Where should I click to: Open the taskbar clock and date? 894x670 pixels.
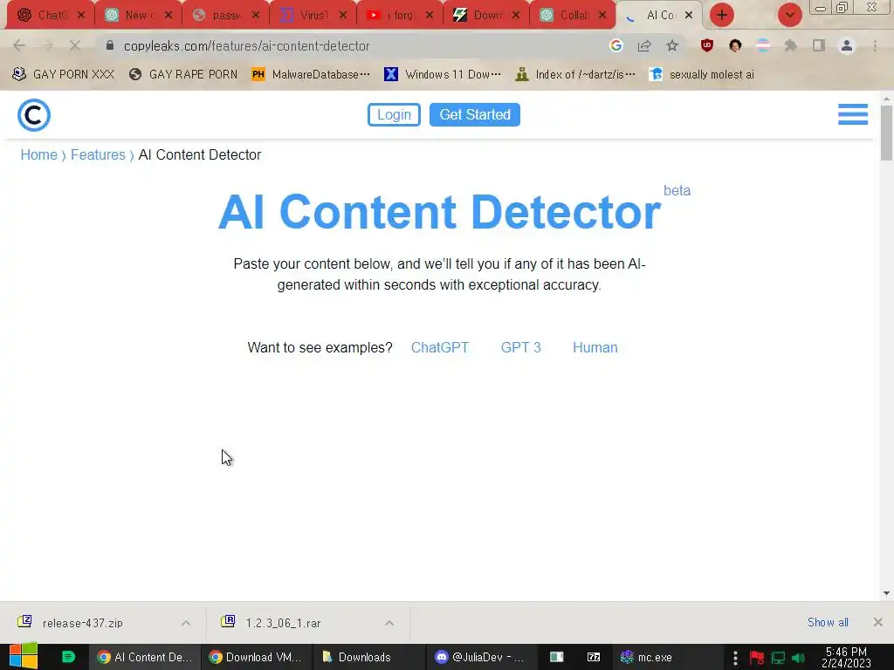846,658
